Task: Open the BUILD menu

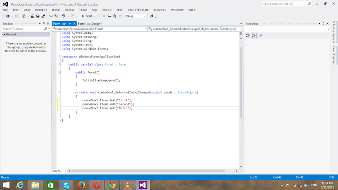Action: tap(56, 10)
